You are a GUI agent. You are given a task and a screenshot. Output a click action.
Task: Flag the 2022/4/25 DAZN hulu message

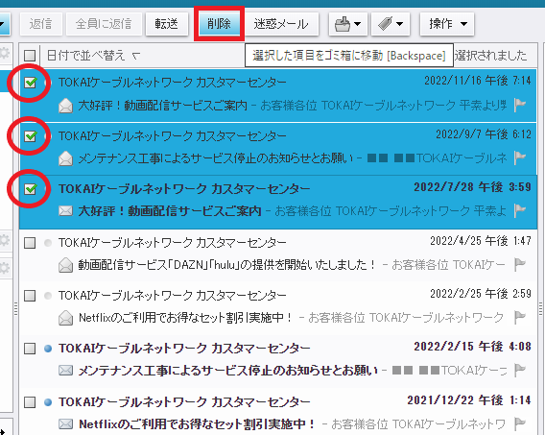[520, 265]
